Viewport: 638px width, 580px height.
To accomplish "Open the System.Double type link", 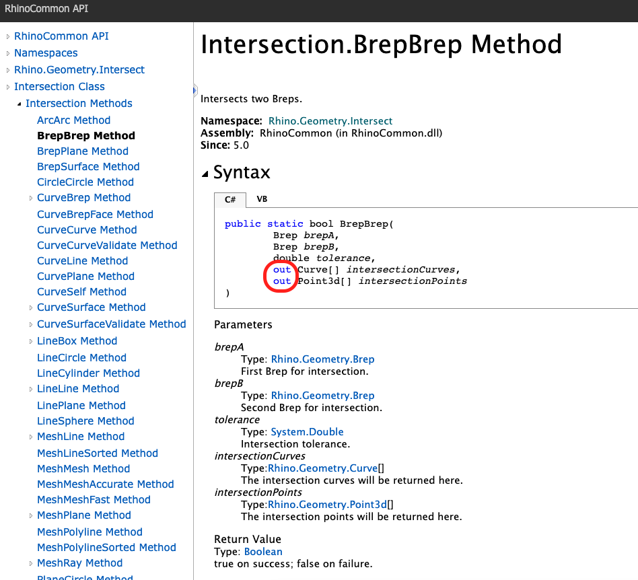I will point(307,432).
